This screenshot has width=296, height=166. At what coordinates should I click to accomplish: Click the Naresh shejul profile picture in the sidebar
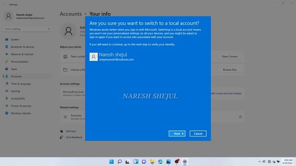click(8, 16)
